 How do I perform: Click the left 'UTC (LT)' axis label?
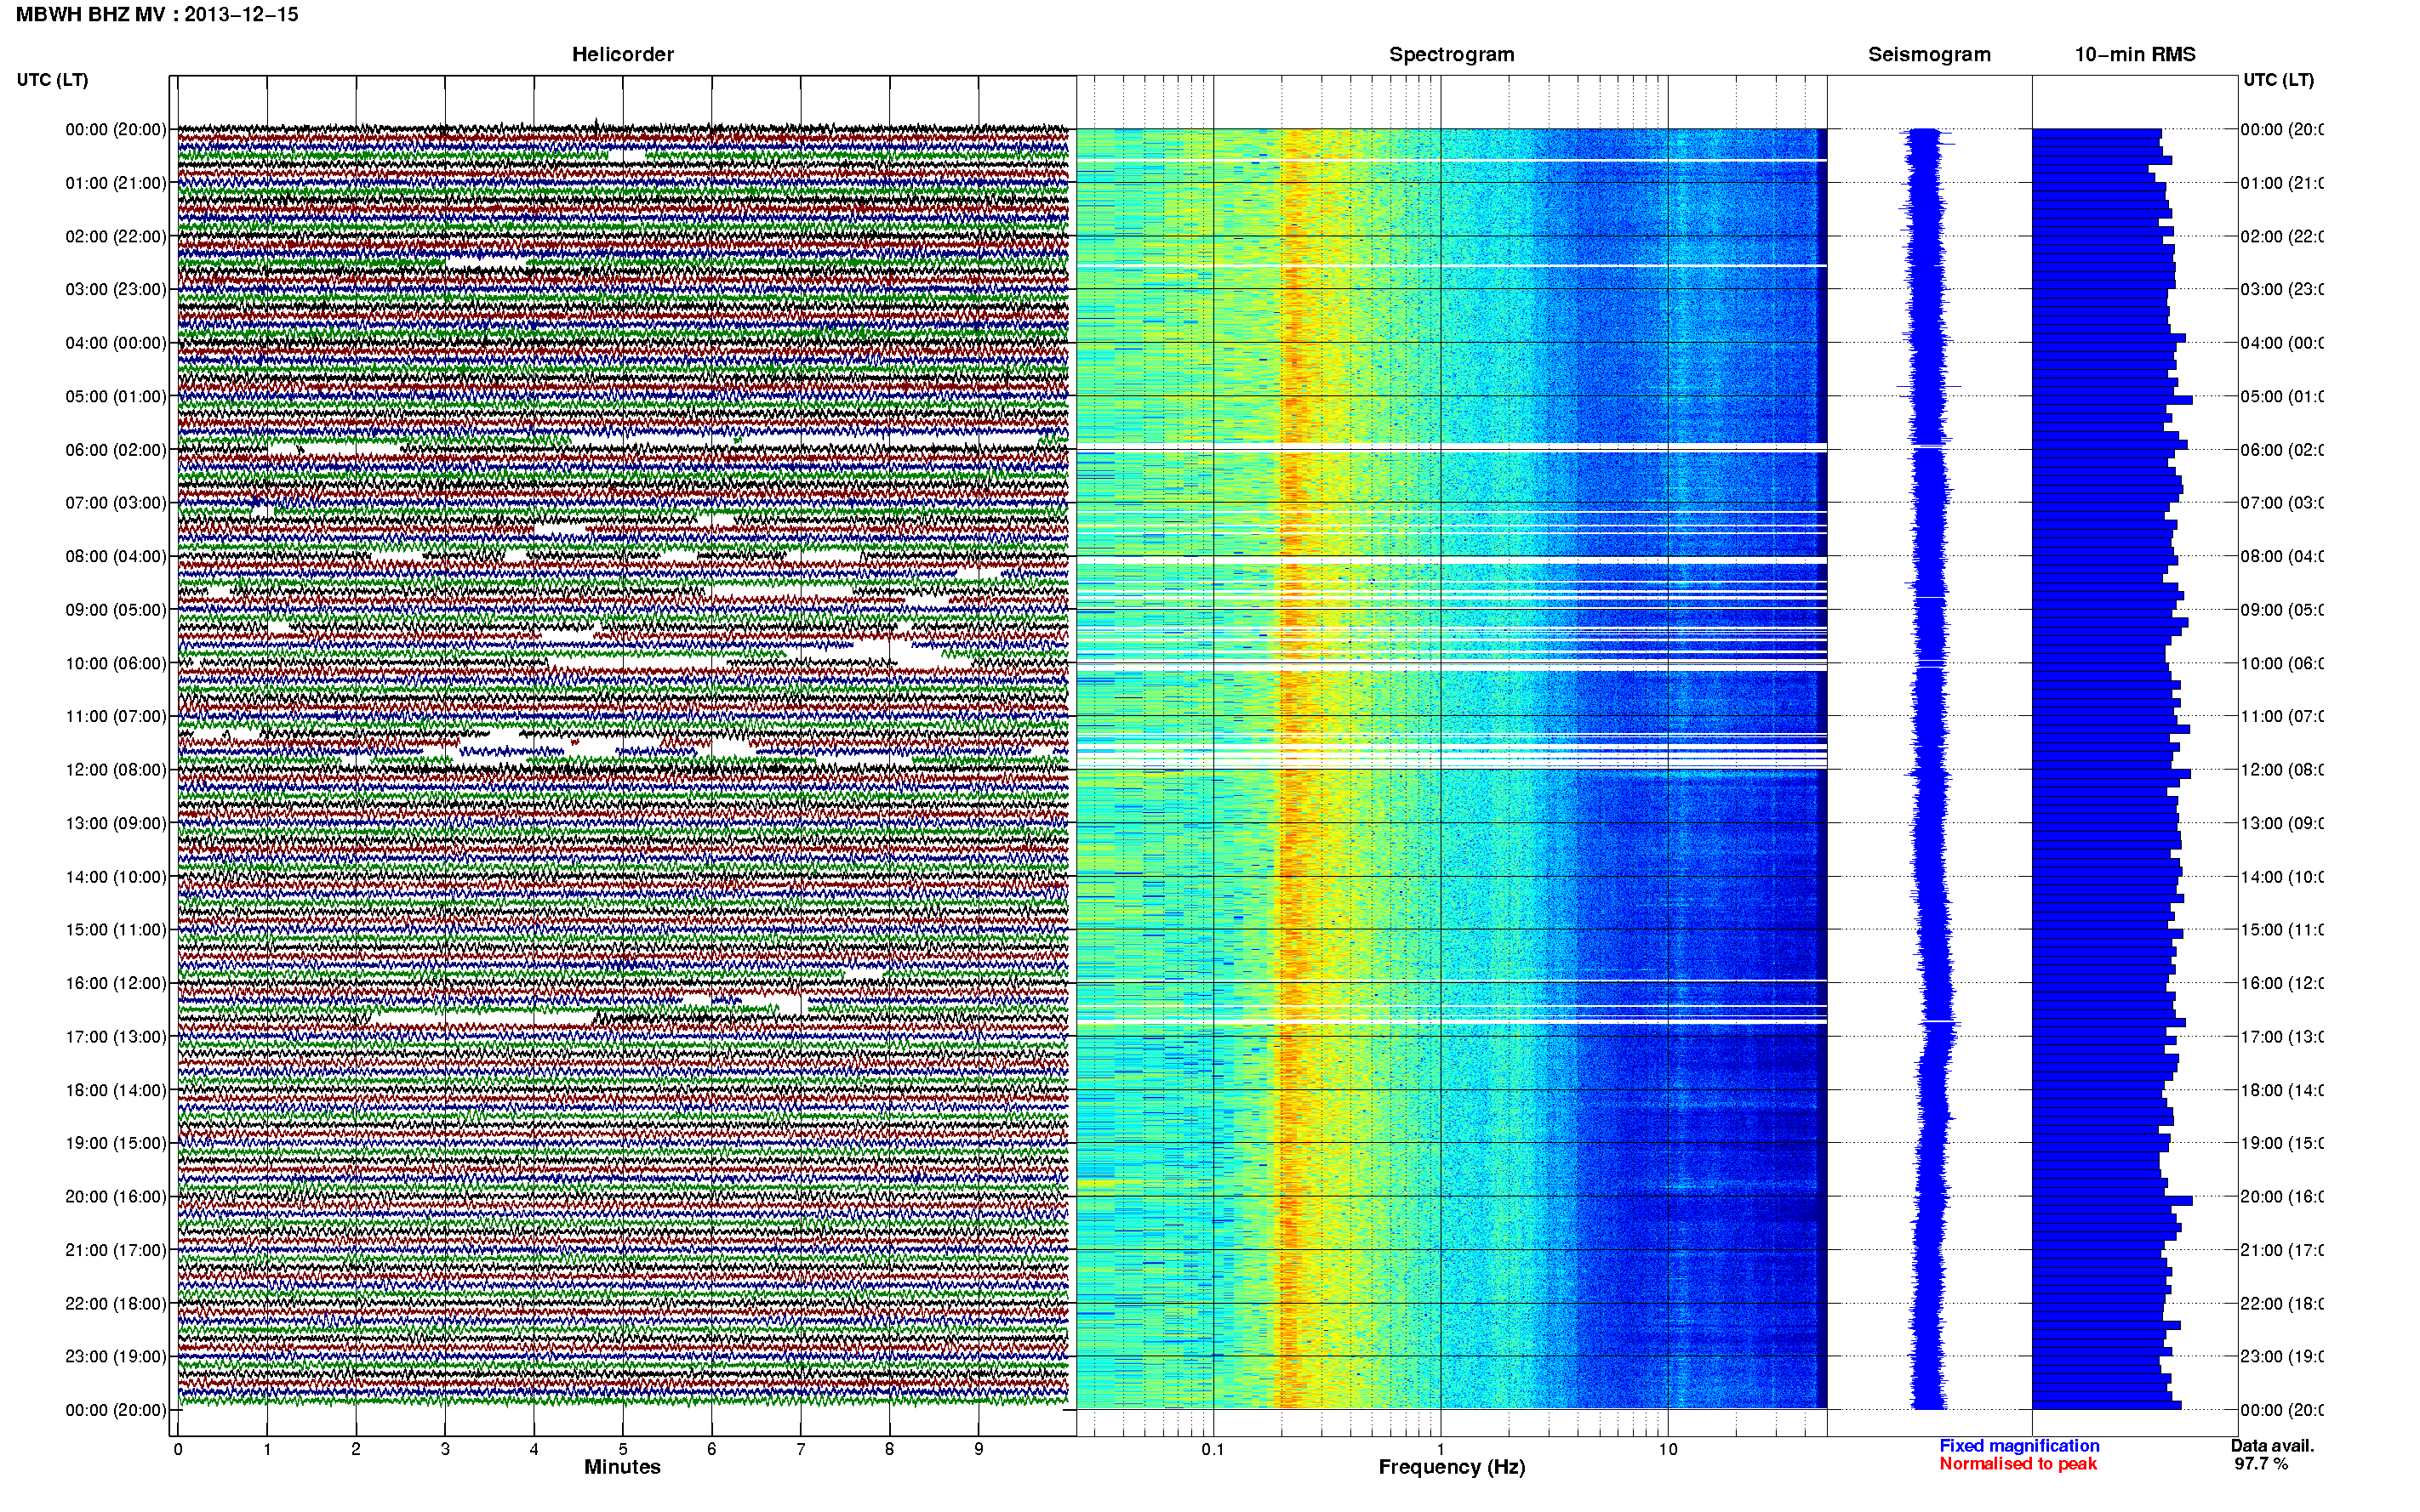pyautogui.click(x=52, y=80)
